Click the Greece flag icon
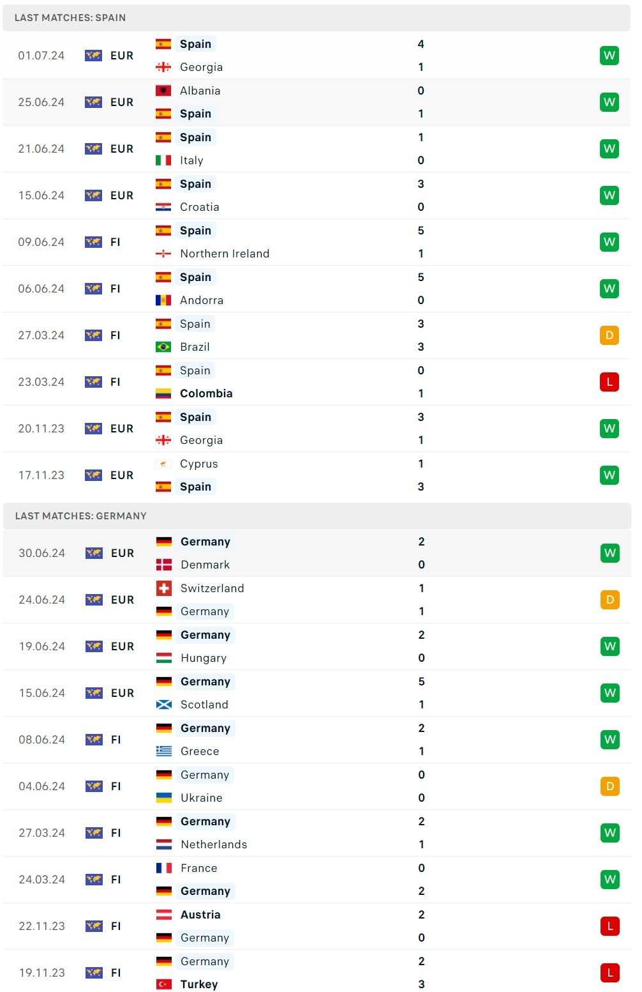The height and width of the screenshot is (992, 642). click(164, 751)
